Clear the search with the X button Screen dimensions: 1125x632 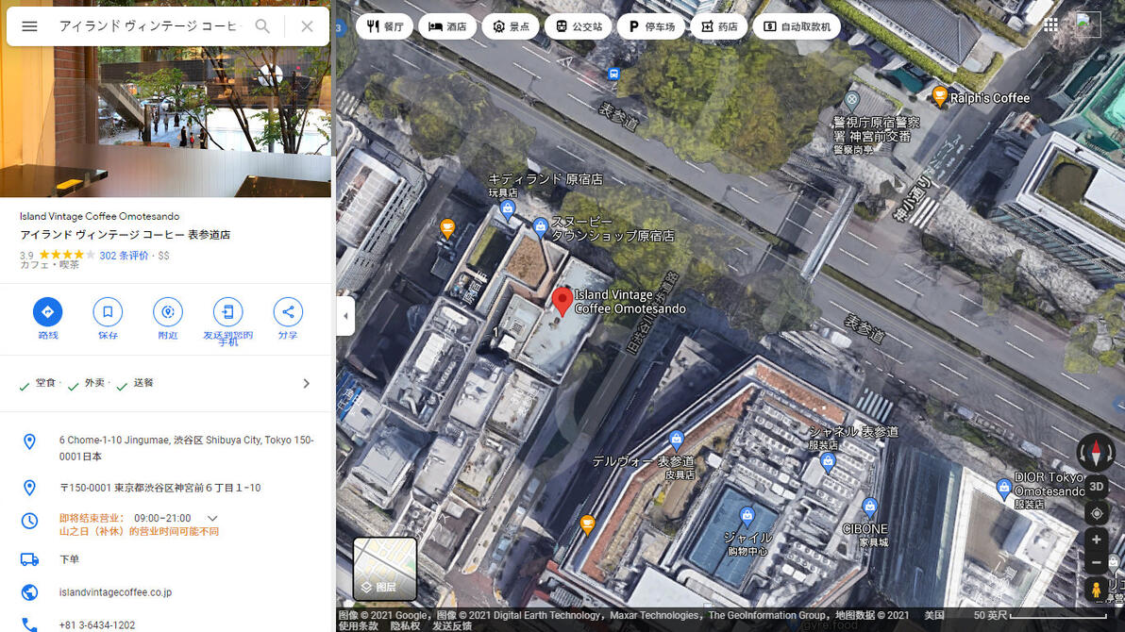tap(307, 26)
